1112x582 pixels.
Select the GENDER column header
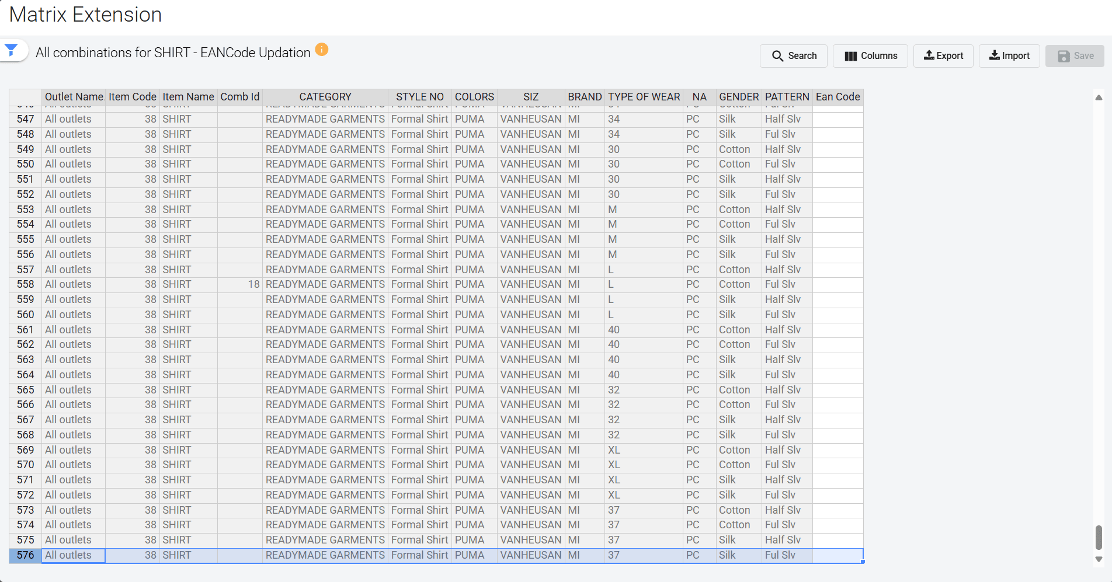pos(739,97)
